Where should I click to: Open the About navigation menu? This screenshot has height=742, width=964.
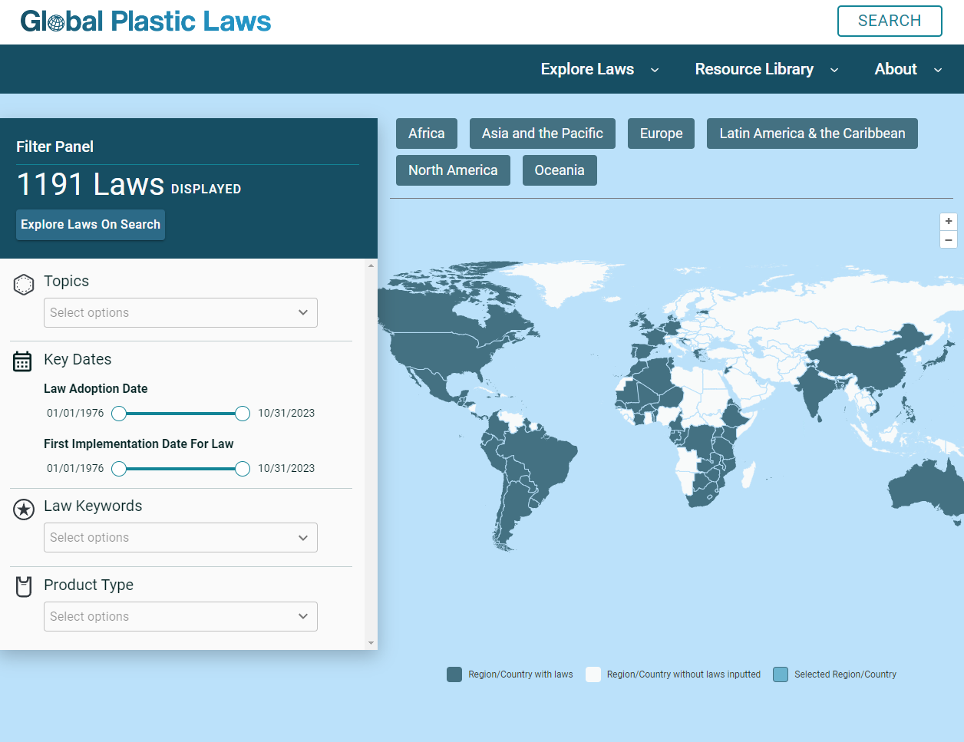pos(907,69)
